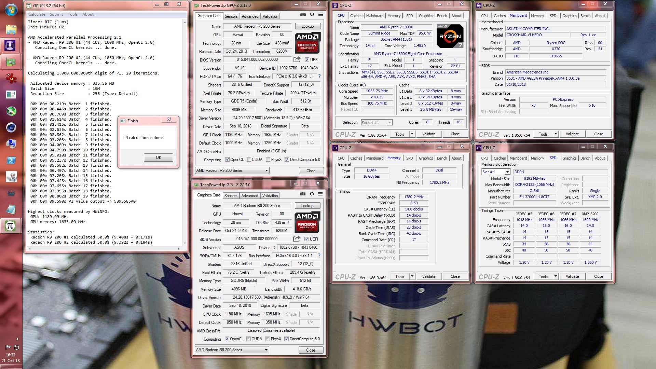Refresh data in the top GPU-Z window
The height and width of the screenshot is (369, 656).
click(x=312, y=15)
